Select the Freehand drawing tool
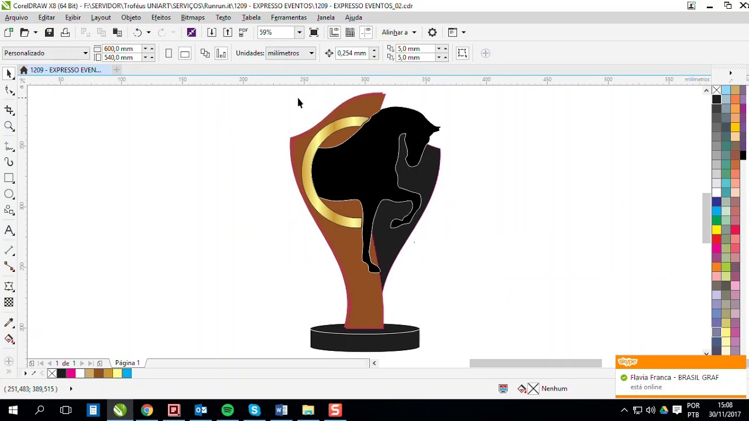Image resolution: width=749 pixels, height=421 pixels. coord(9,146)
